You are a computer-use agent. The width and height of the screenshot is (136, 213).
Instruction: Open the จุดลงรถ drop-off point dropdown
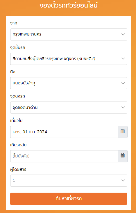pos(69,107)
